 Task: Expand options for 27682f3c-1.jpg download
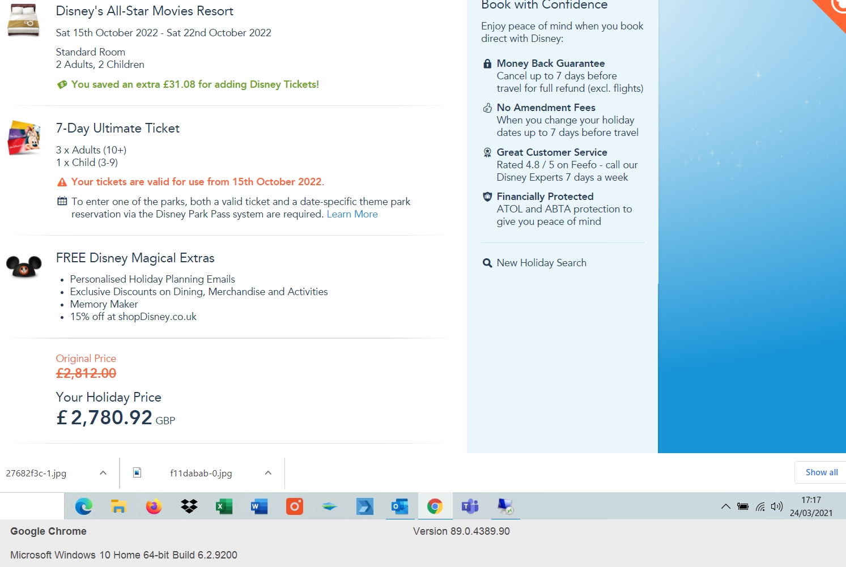[103, 473]
